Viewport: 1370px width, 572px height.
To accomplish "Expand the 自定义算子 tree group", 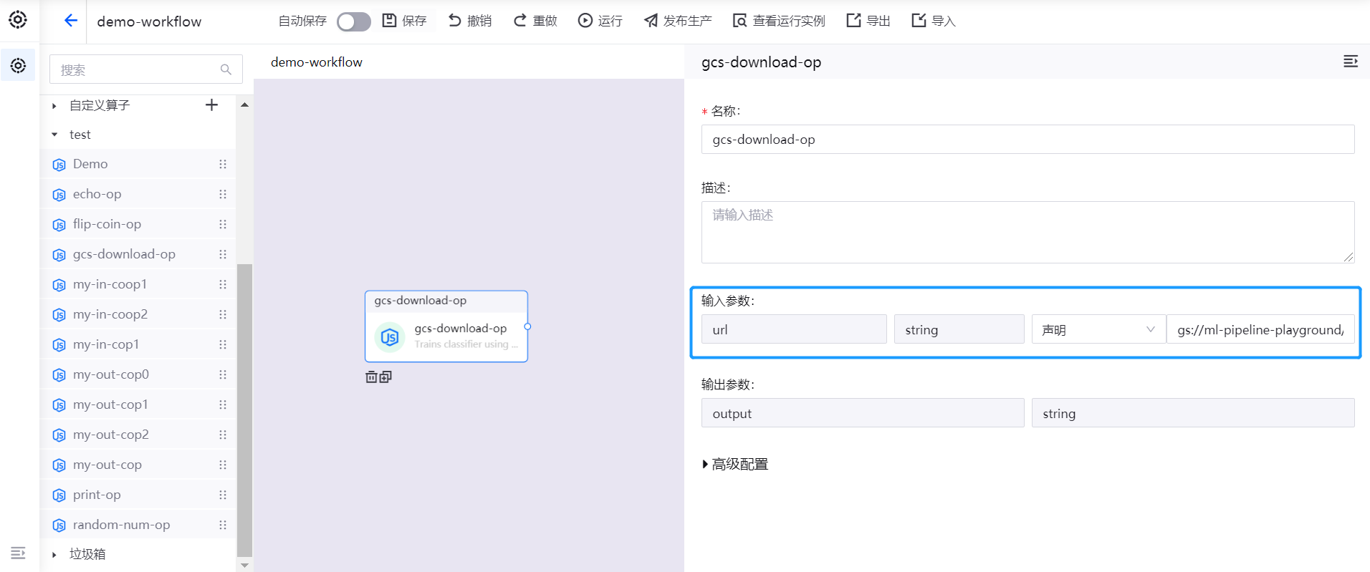I will [54, 106].
